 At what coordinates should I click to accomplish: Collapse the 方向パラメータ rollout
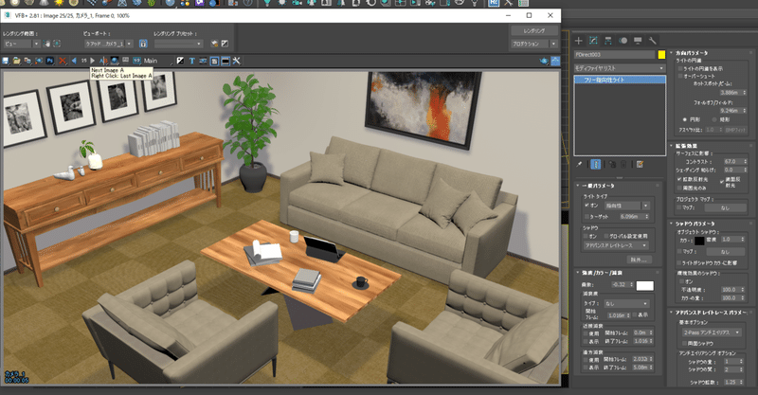[x=693, y=53]
